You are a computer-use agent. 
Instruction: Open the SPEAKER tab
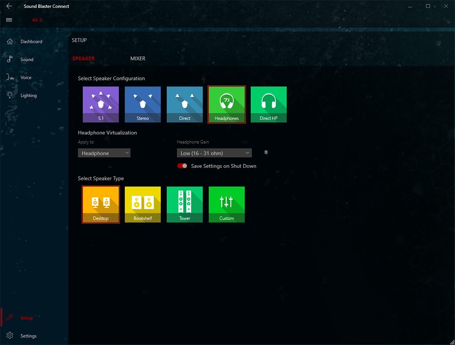point(84,59)
